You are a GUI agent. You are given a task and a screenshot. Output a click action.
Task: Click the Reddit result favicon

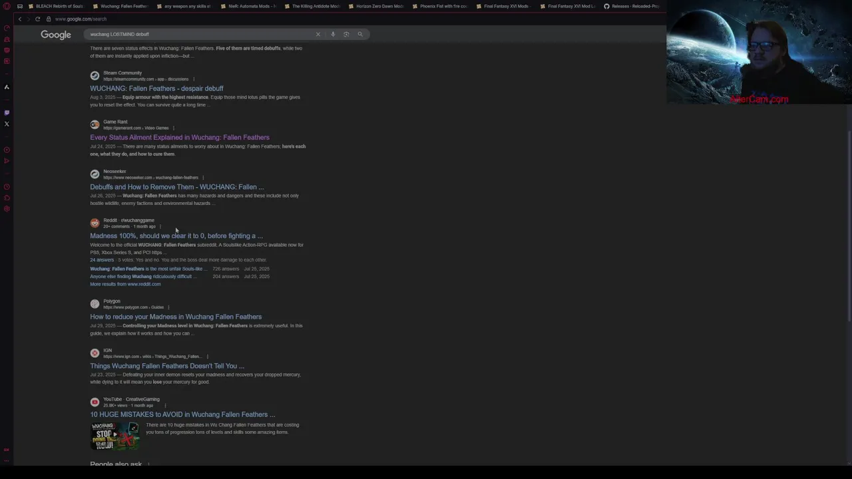95,223
